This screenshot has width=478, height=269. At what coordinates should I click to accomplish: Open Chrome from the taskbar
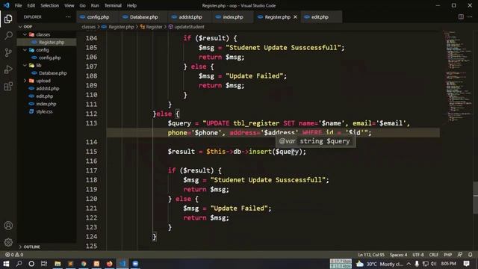coord(84,264)
